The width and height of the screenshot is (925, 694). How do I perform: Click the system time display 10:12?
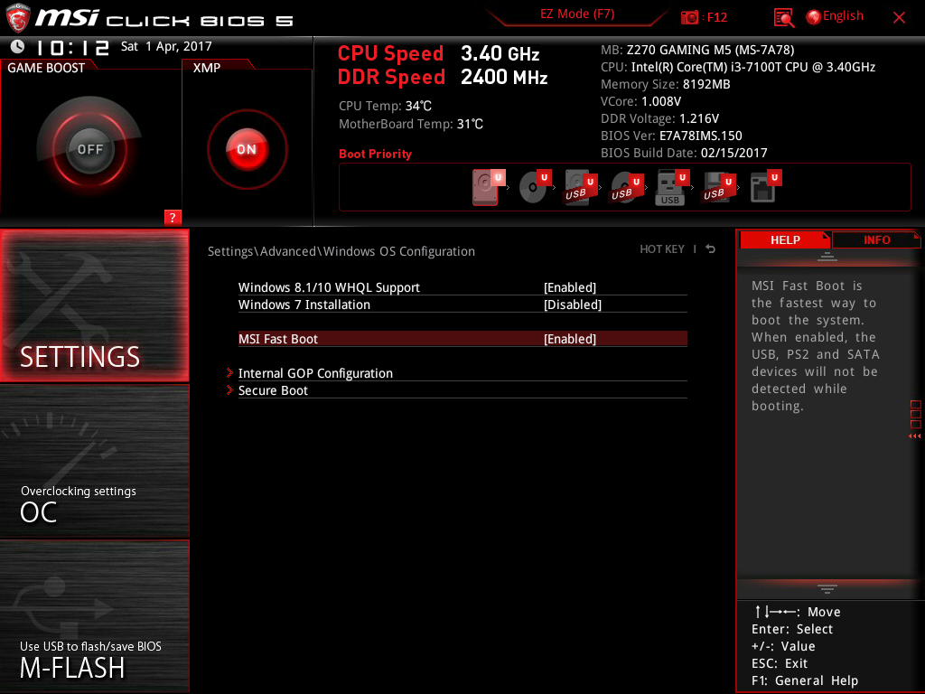(x=72, y=48)
